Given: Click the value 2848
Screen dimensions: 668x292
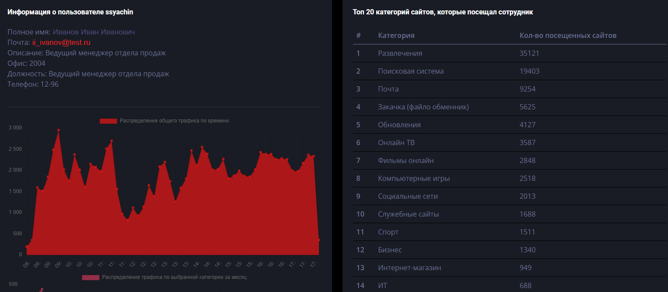Looking at the screenshot, I should [527, 160].
